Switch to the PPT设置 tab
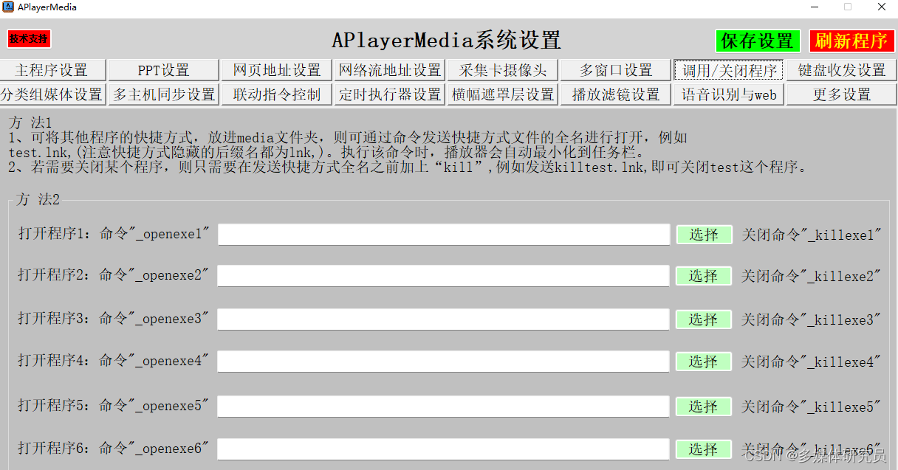This screenshot has width=898, height=470. (x=164, y=70)
